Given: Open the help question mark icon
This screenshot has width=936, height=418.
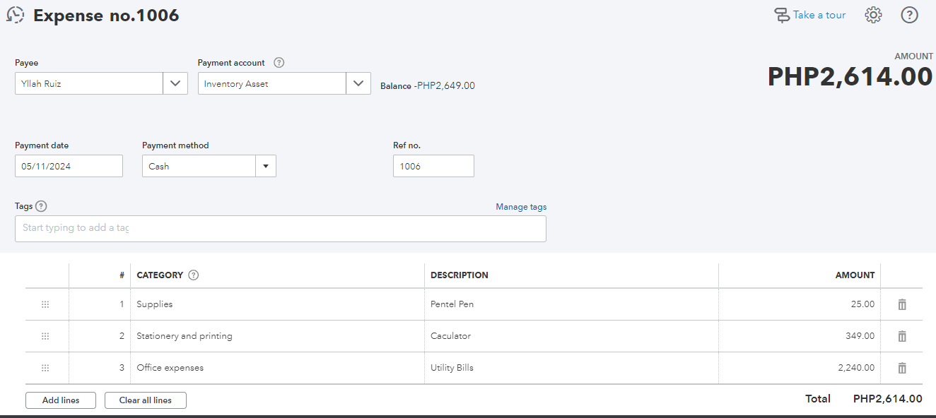Looking at the screenshot, I should coord(909,15).
